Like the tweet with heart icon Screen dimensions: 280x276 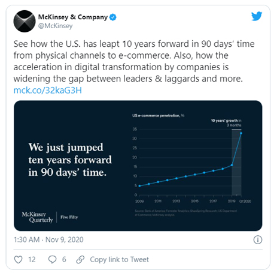tap(19, 260)
